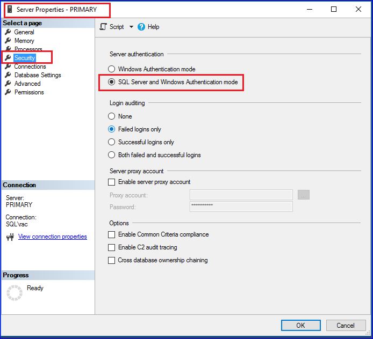Screen dimensions: 373x339
Task: Click the General page wrench icon
Action: click(x=8, y=32)
